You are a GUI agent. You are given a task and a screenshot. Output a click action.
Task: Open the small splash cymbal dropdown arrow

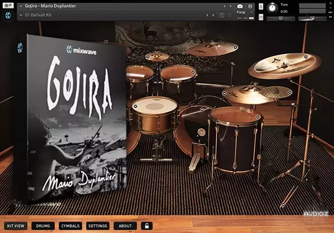tap(148, 57)
